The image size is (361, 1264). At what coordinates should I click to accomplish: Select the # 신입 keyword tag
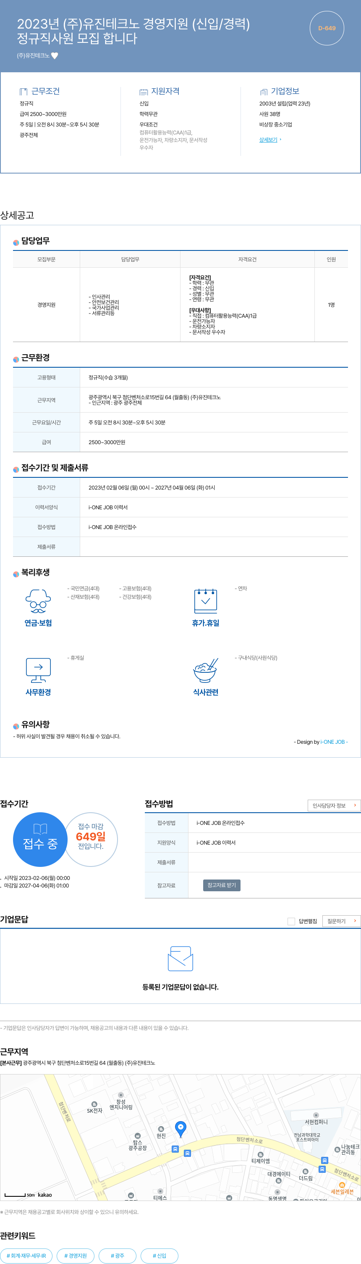160,1256
